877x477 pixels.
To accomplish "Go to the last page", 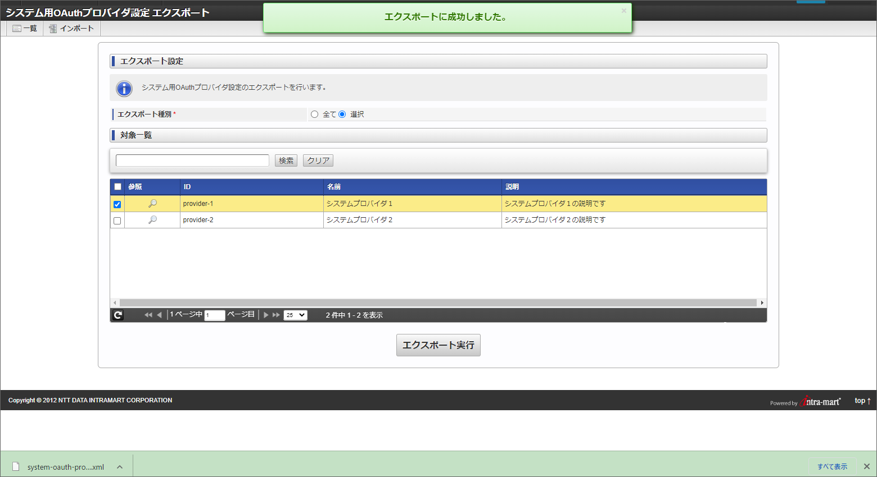I will (x=276, y=315).
